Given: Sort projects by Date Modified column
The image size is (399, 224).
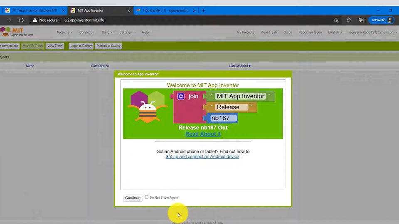Looking at the screenshot, I should pyautogui.click(x=240, y=66).
